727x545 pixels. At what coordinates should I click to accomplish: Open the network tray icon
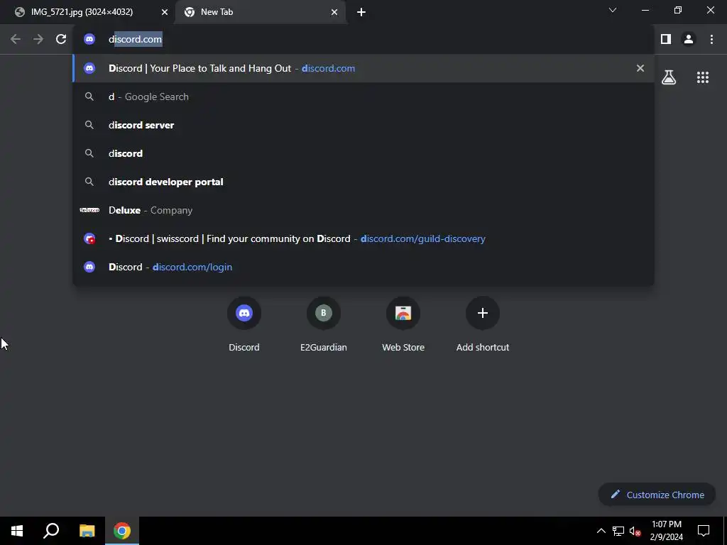618,531
